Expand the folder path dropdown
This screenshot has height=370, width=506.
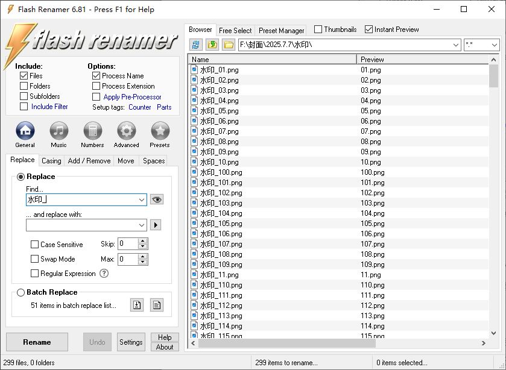click(x=456, y=45)
